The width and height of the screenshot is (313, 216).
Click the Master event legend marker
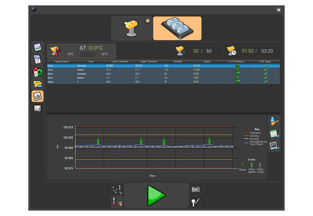pos(243,164)
